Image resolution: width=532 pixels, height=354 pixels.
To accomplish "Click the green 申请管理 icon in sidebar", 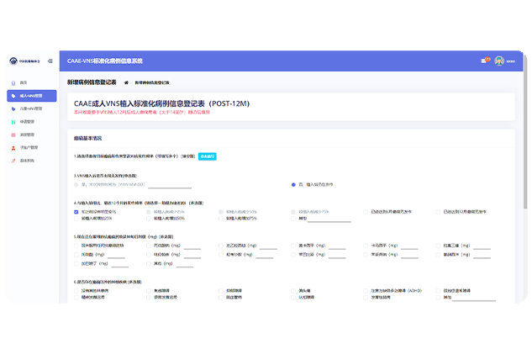I will [13, 122].
